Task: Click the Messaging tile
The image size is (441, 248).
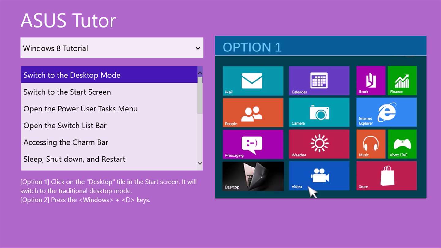Action: (x=253, y=144)
